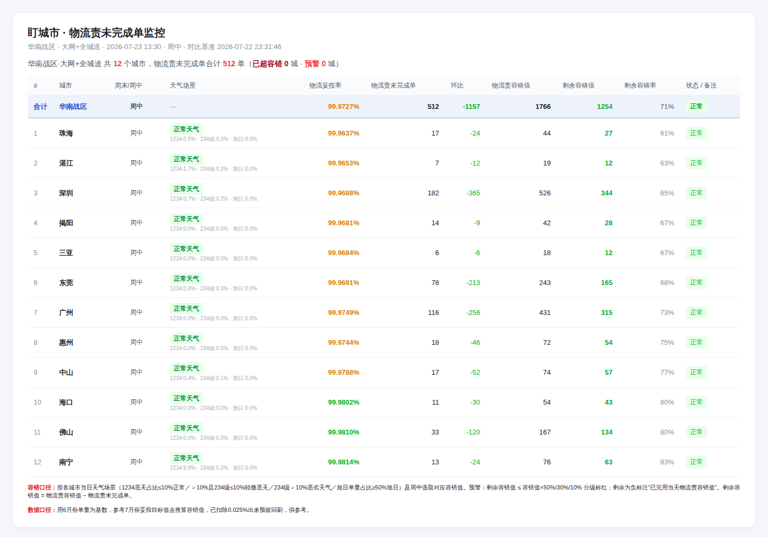Click the 环比 column header

(x=457, y=85)
